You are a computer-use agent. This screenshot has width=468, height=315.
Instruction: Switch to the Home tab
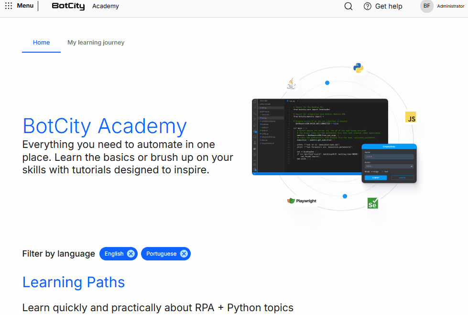point(41,42)
